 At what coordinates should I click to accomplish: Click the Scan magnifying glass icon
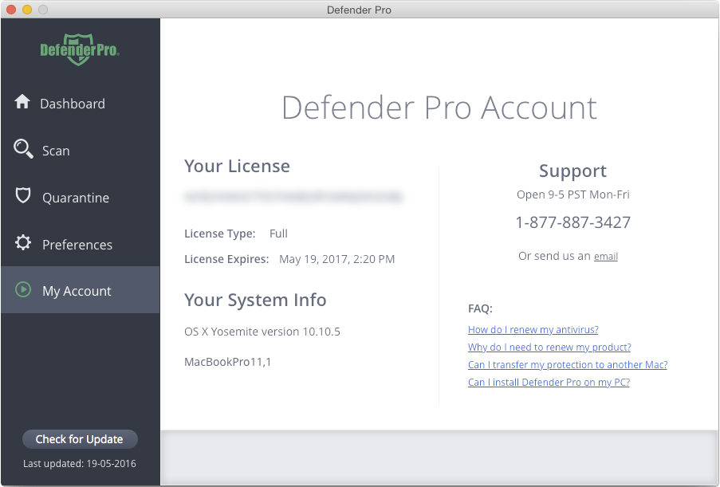(x=23, y=149)
